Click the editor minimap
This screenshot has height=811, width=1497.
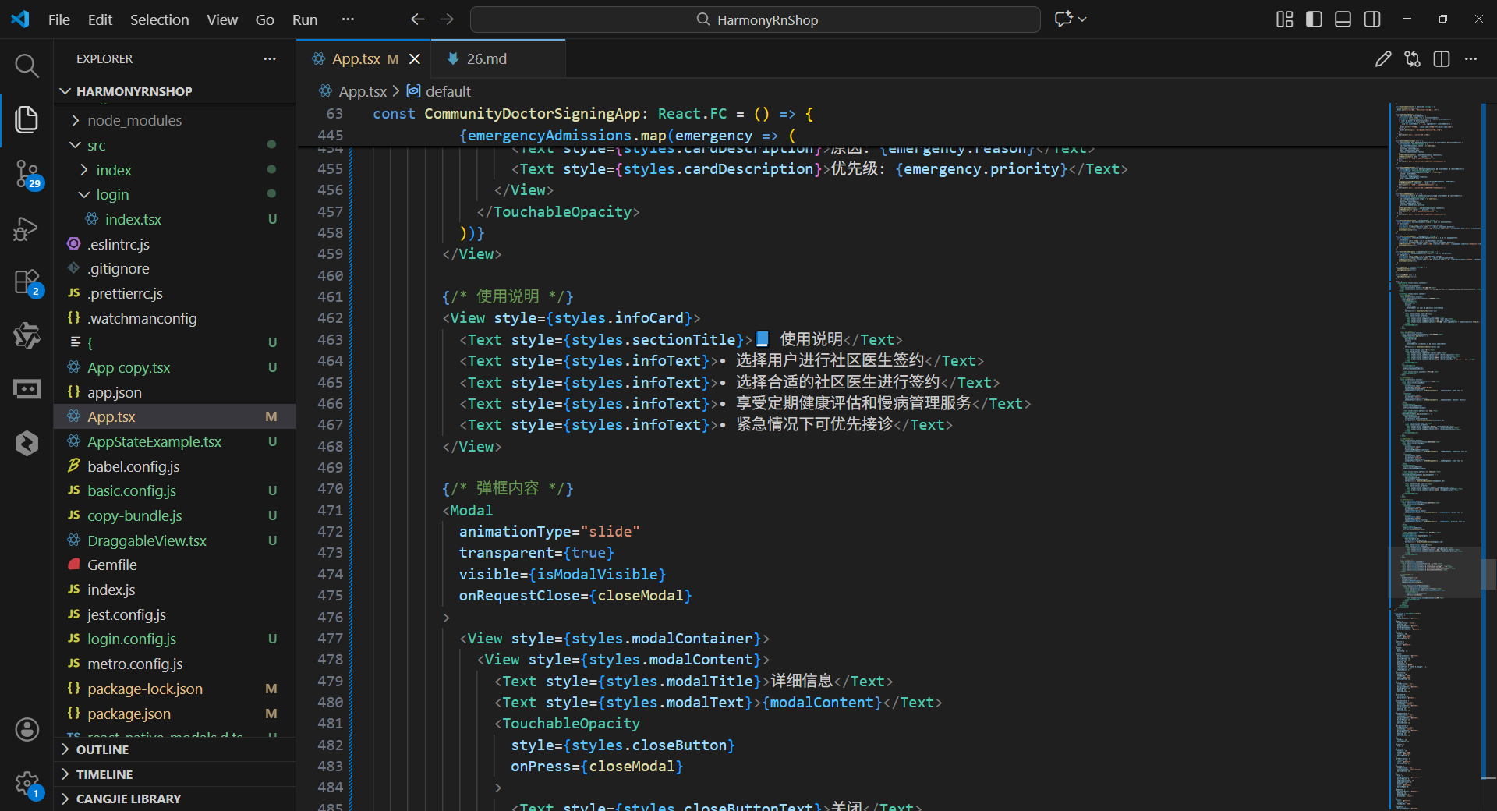coord(1435,456)
